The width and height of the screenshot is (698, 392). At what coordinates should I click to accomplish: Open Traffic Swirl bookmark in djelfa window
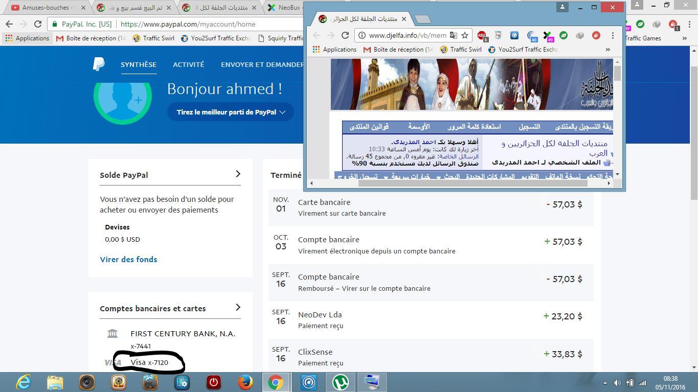[x=460, y=50]
